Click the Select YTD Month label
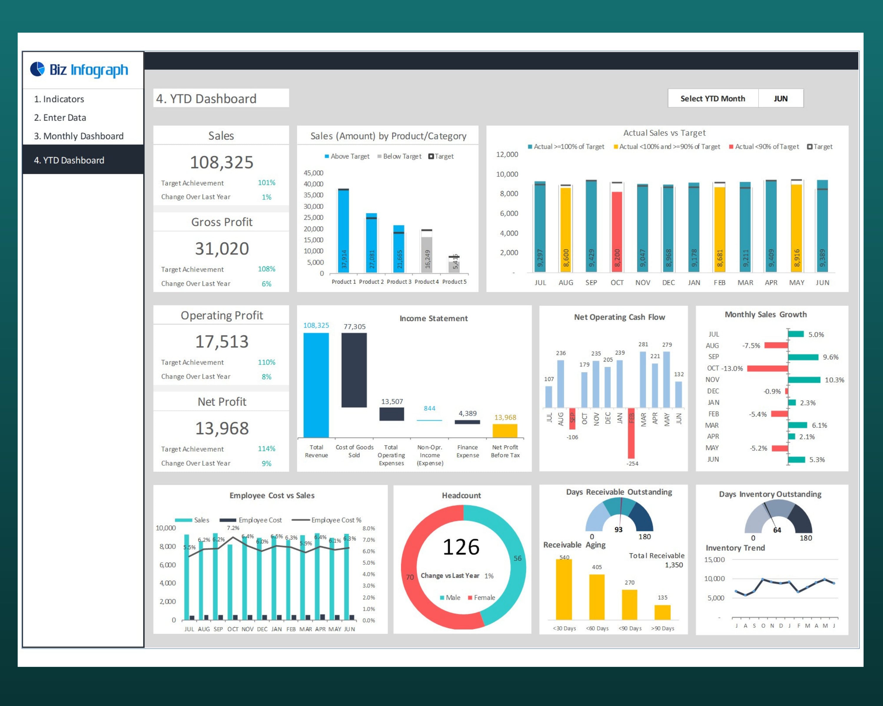Viewport: 883px width, 706px height. [x=713, y=98]
